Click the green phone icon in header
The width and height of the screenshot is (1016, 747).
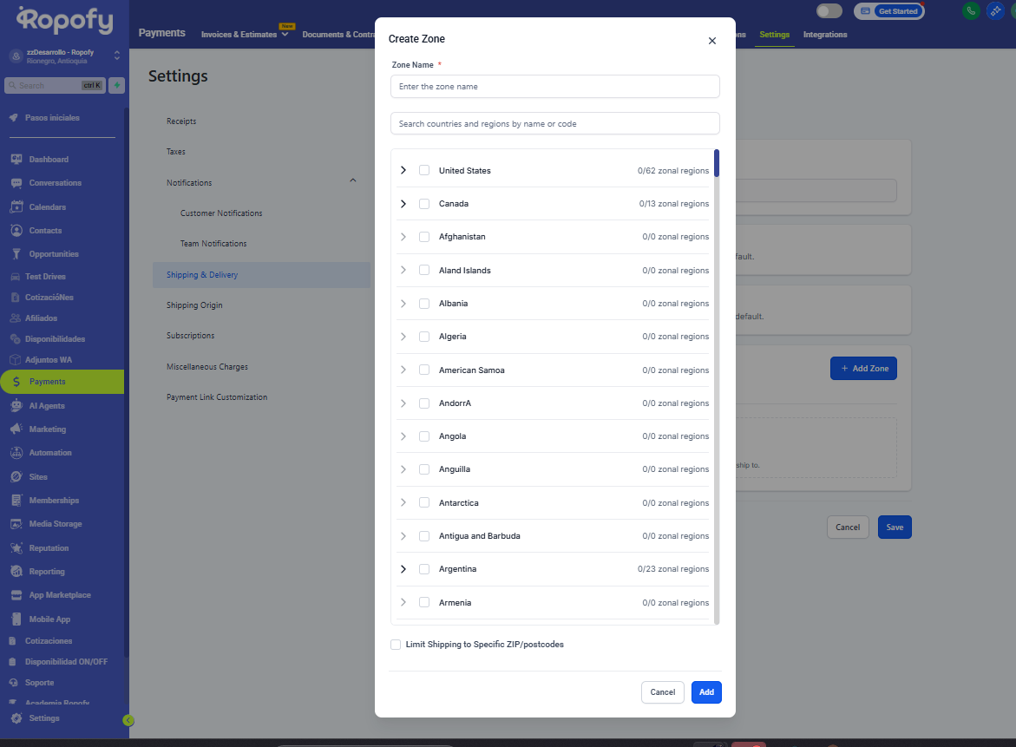(x=971, y=11)
